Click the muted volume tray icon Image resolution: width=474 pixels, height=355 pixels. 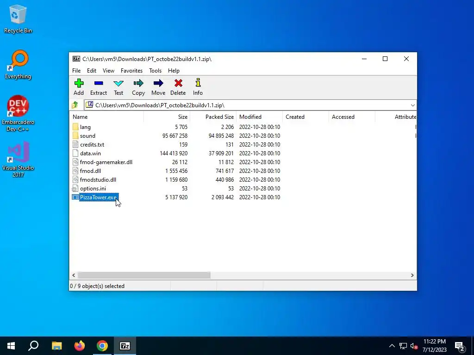click(414, 346)
